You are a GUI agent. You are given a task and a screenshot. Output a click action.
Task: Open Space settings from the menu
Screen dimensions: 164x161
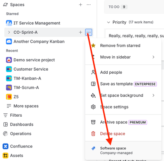click(123, 107)
